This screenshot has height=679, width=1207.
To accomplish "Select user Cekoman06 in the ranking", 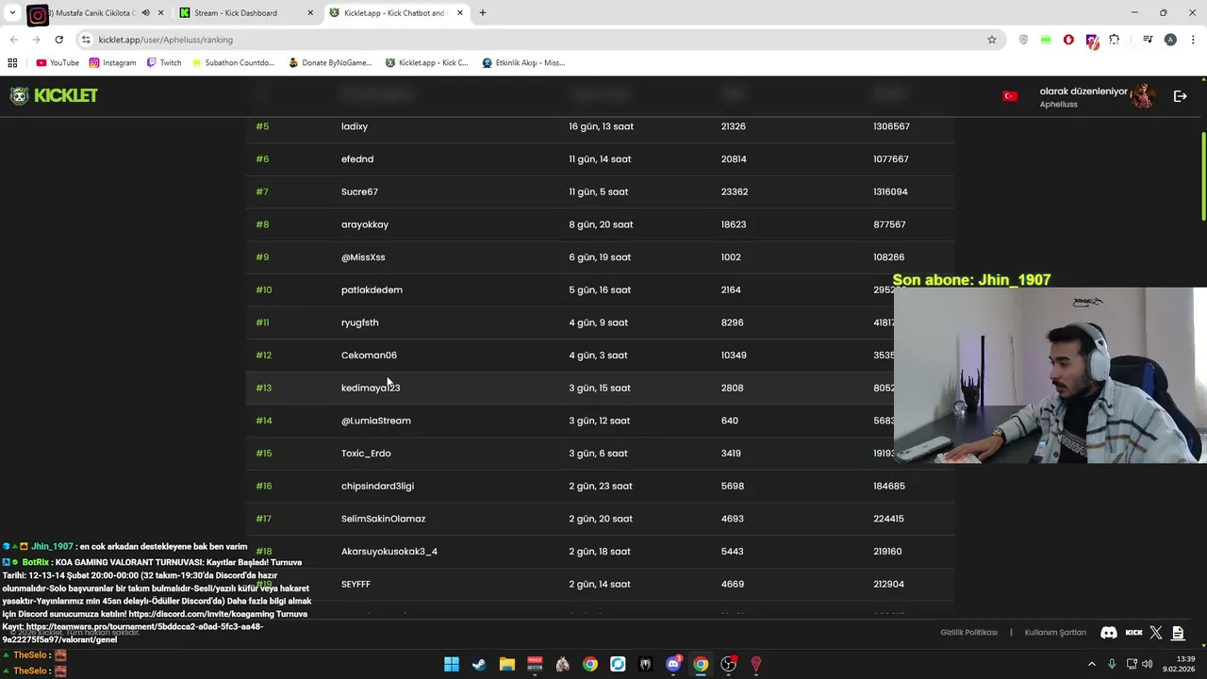I will (369, 356).
